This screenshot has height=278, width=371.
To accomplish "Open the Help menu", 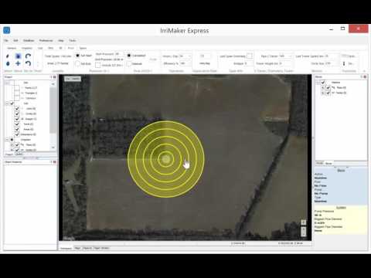I will coord(61,40).
